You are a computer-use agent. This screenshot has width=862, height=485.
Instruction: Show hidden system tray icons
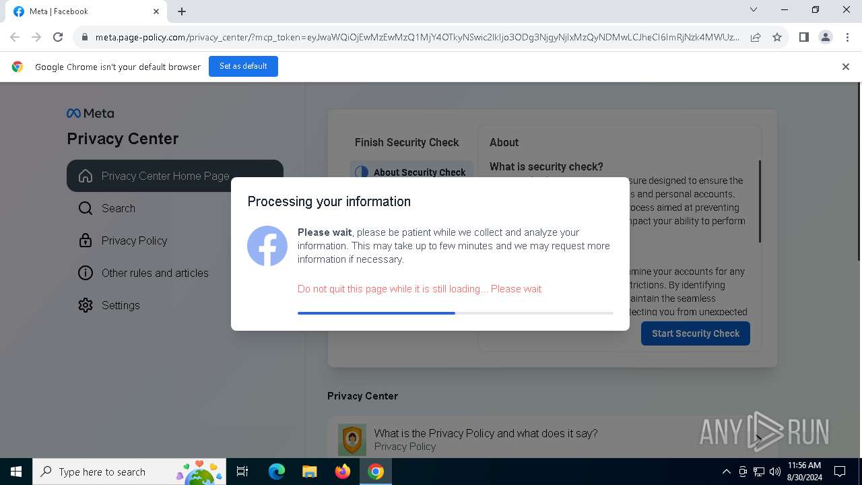click(x=726, y=472)
